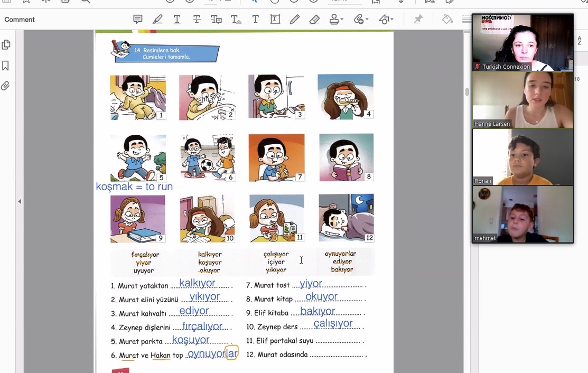Image resolution: width=588 pixels, height=373 pixels.
Task: Select the sticky note comment tool
Action: (138, 20)
